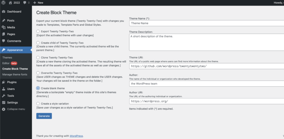Open the Posts menu label
284x139 pixels.
click(x=11, y=21)
